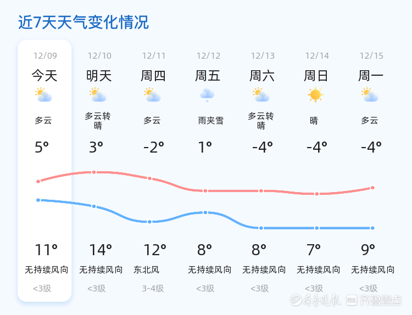Select the 明天 day tab

(99, 76)
